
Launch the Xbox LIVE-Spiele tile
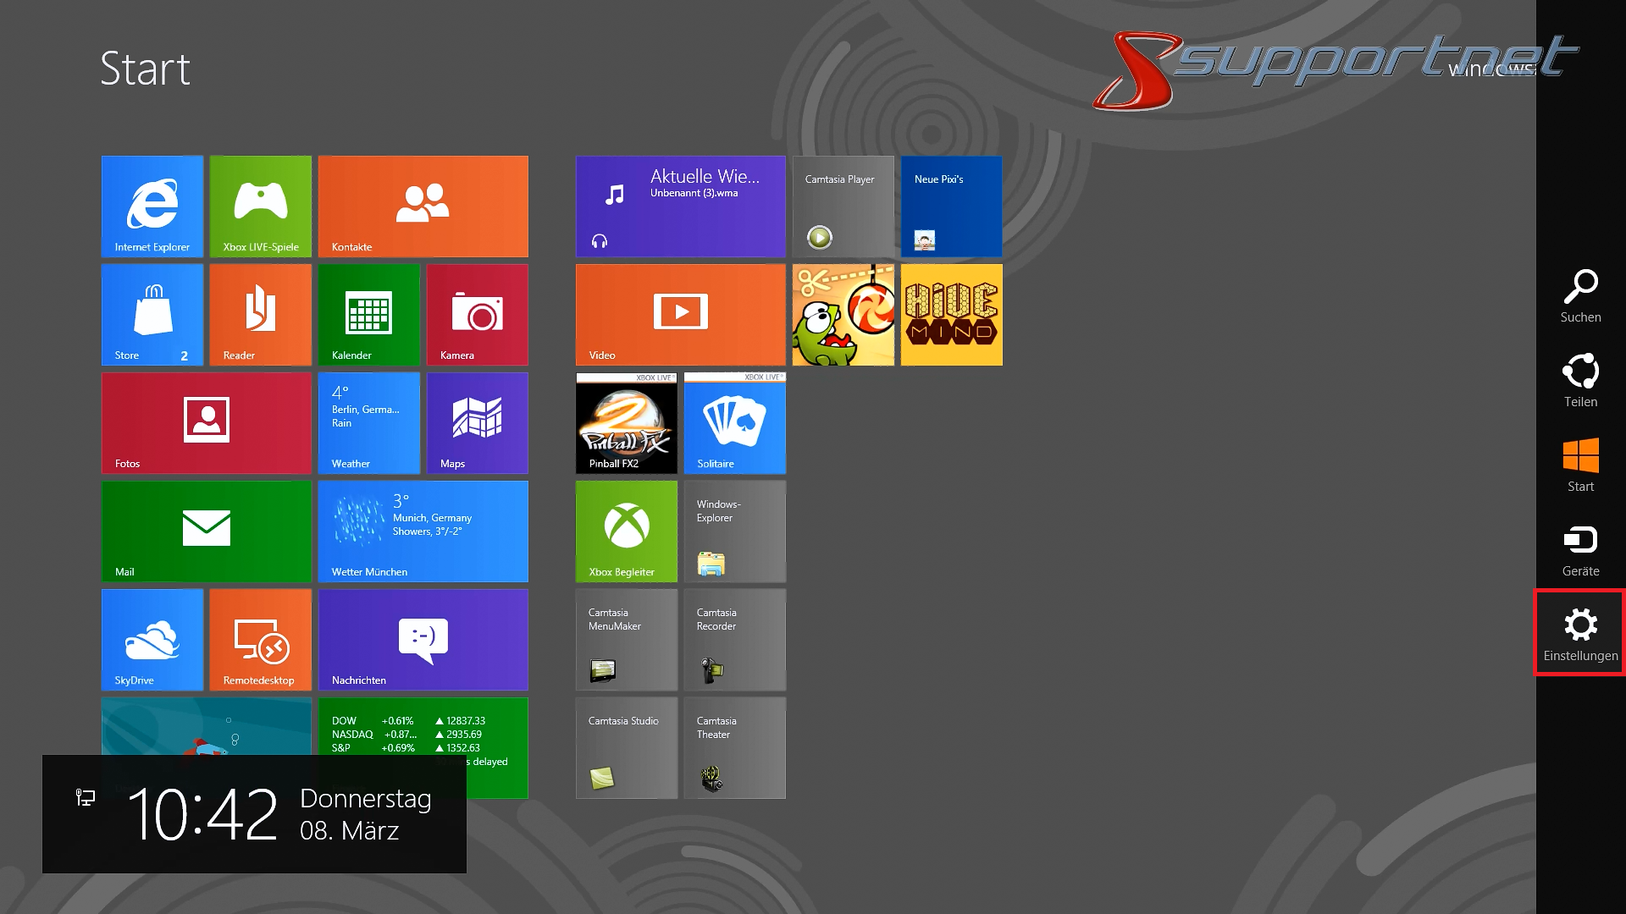pyautogui.click(x=261, y=206)
